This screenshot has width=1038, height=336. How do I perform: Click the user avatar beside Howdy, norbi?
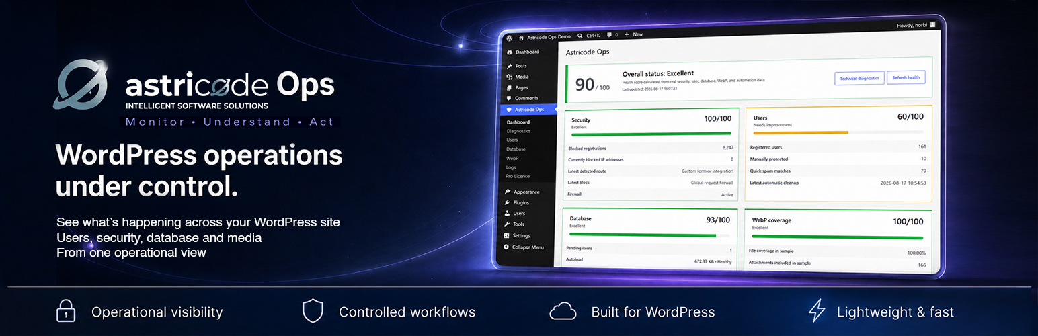pyautogui.click(x=932, y=25)
